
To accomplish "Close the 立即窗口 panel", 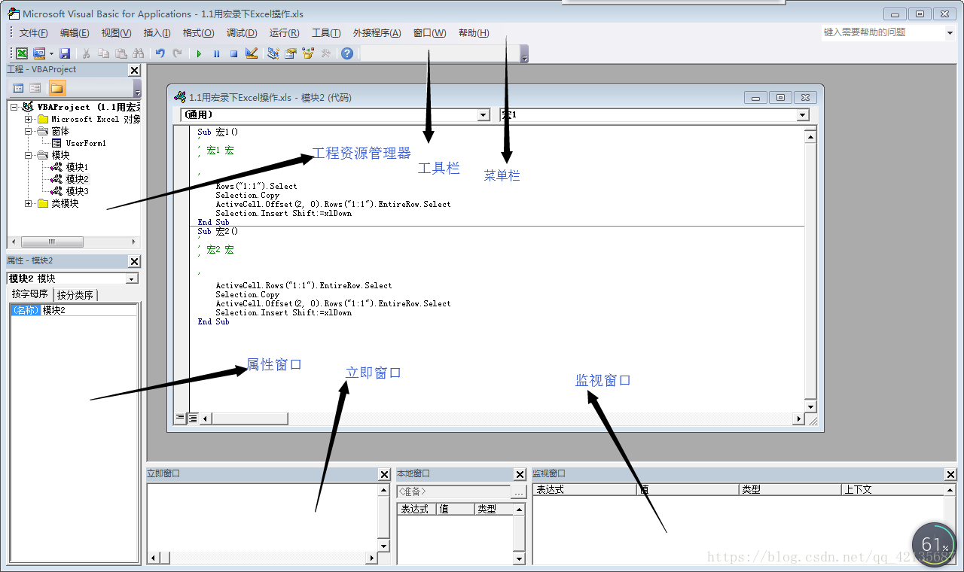I will pyautogui.click(x=384, y=474).
